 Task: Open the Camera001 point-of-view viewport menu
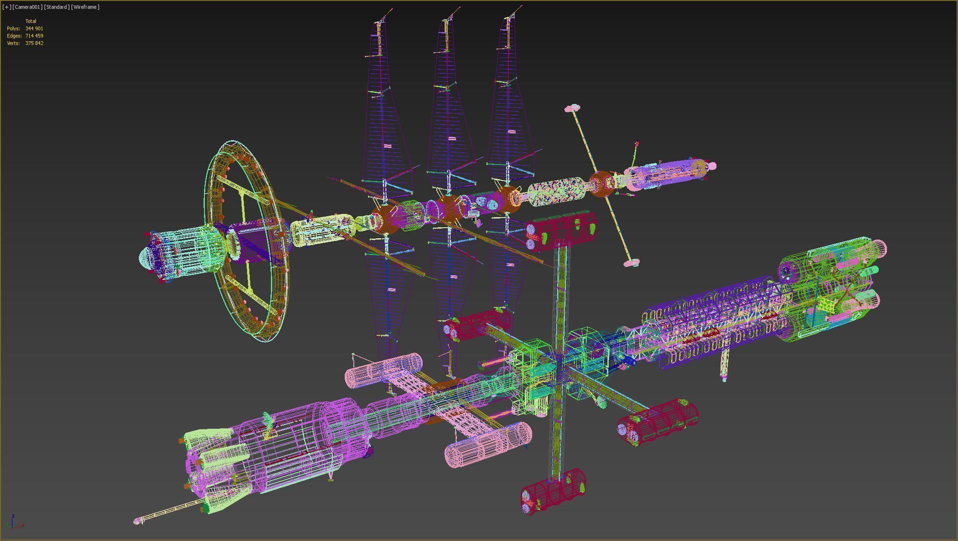click(28, 7)
